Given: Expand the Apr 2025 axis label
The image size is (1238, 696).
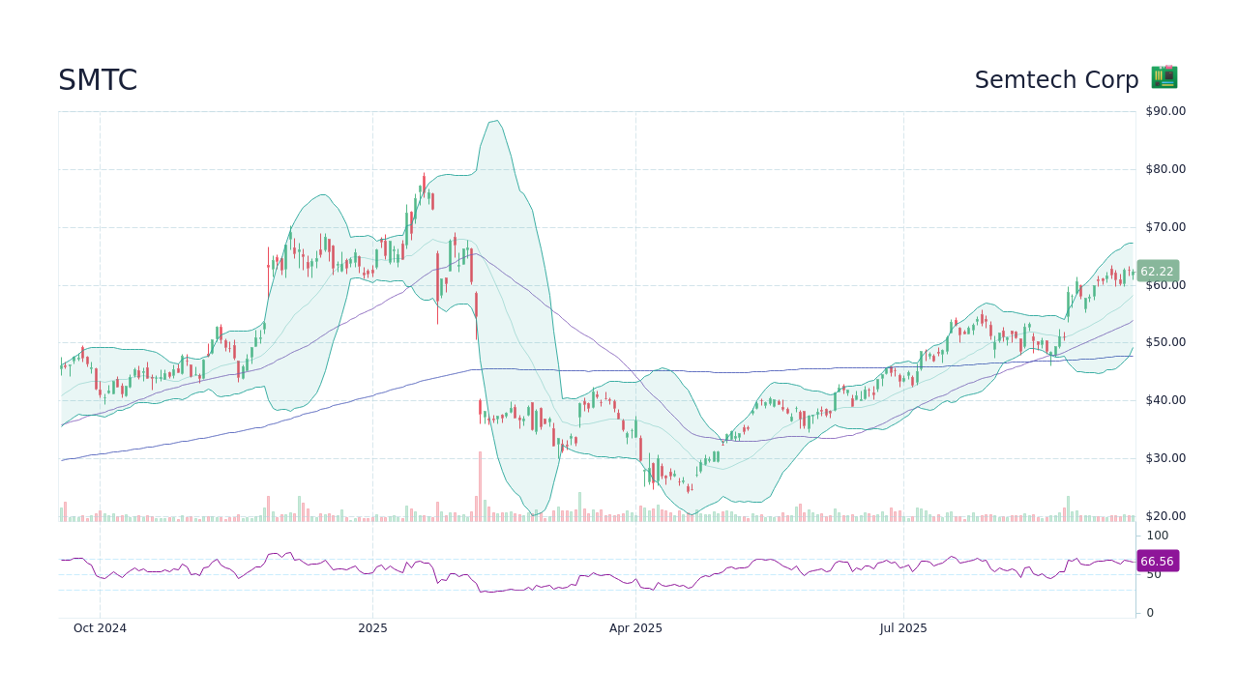Looking at the screenshot, I should [635, 628].
